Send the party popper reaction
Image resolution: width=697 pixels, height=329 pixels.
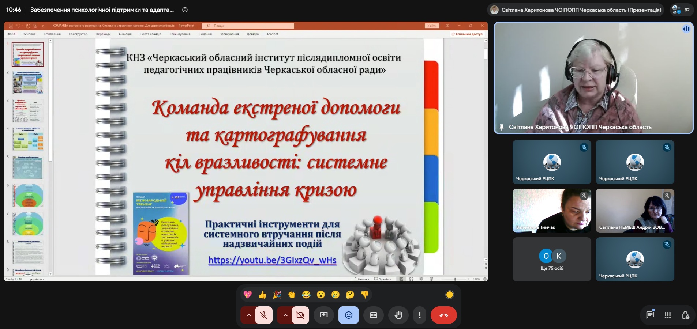277,295
